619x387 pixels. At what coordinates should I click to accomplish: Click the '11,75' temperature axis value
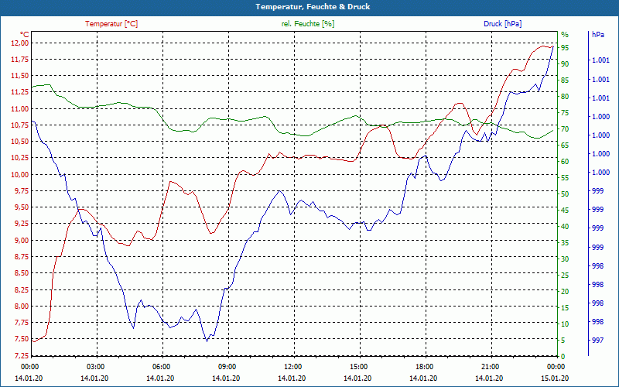point(21,60)
